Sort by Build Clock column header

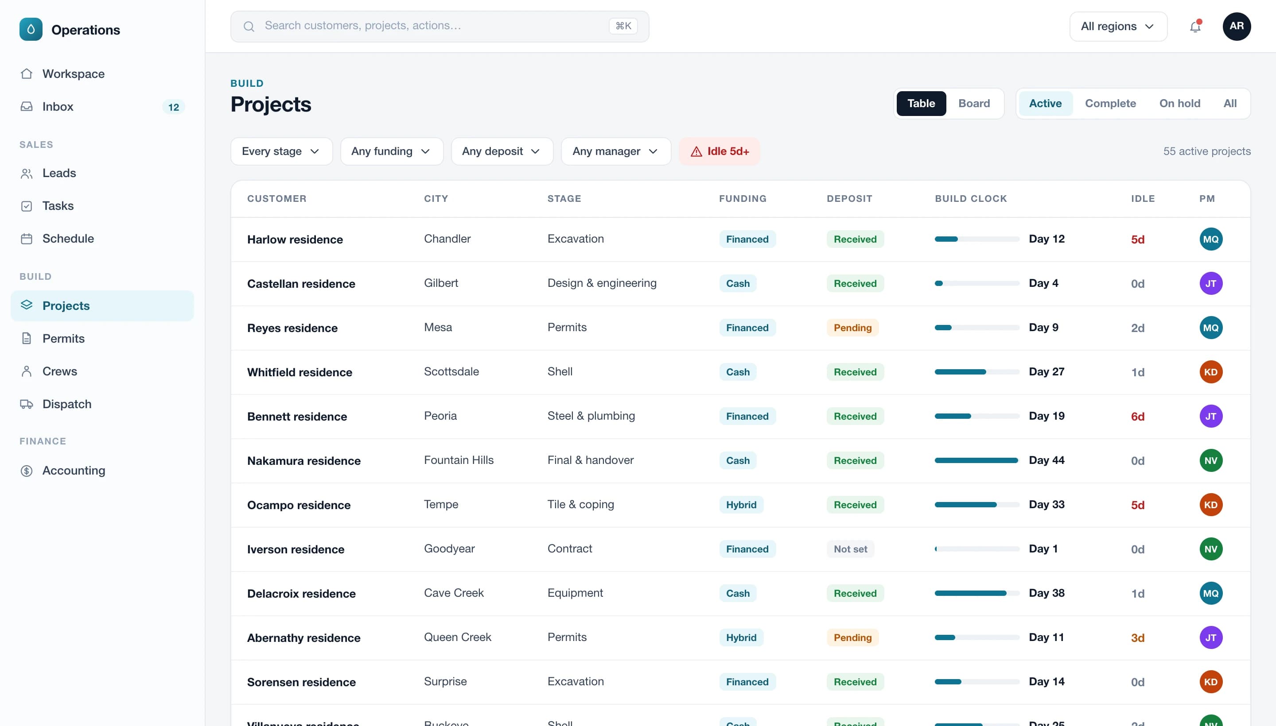pyautogui.click(x=971, y=199)
